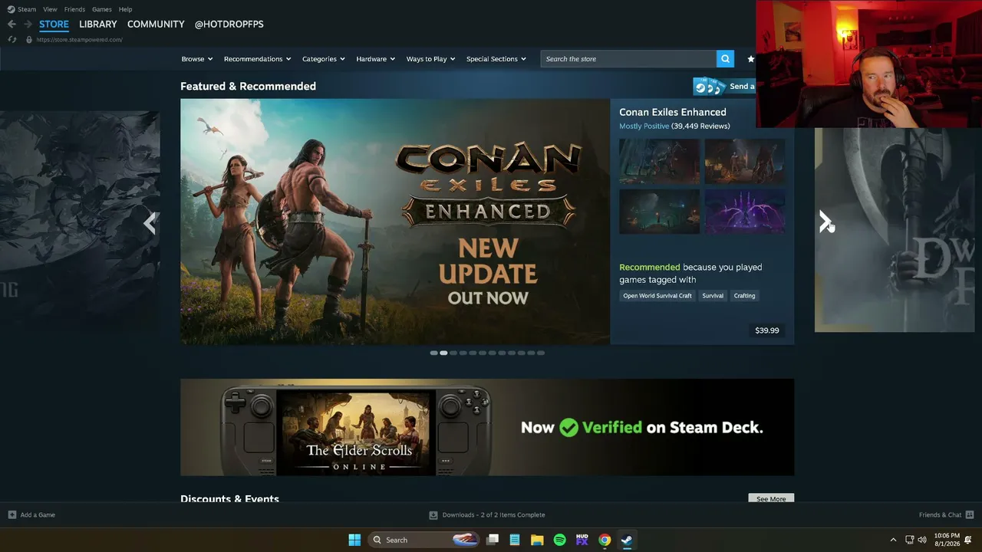Click the Survival tag
This screenshot has width=982, height=552.
coord(713,296)
